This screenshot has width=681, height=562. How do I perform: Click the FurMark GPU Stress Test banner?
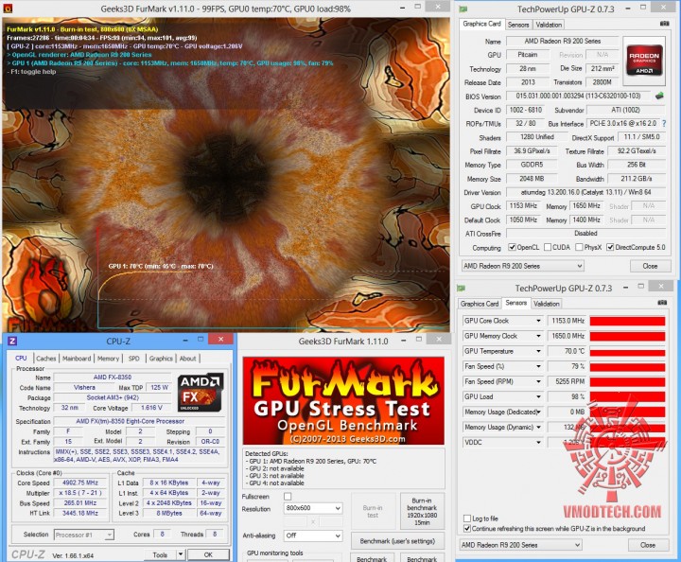[343, 401]
